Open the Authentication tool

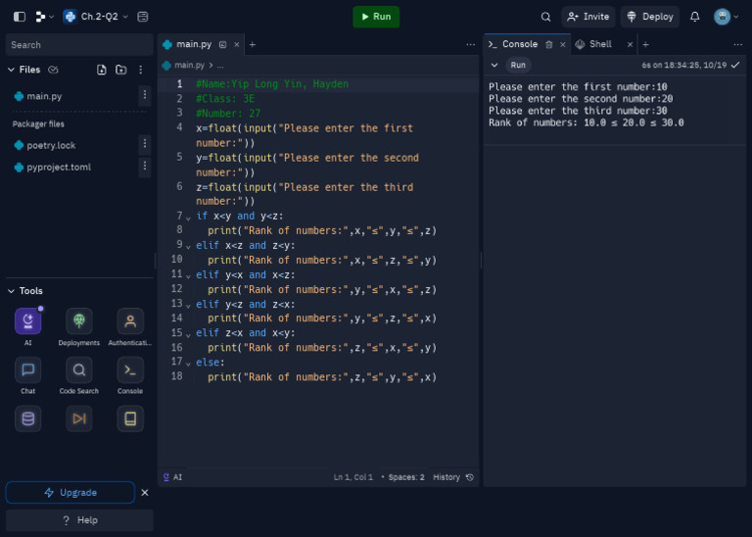coord(129,321)
